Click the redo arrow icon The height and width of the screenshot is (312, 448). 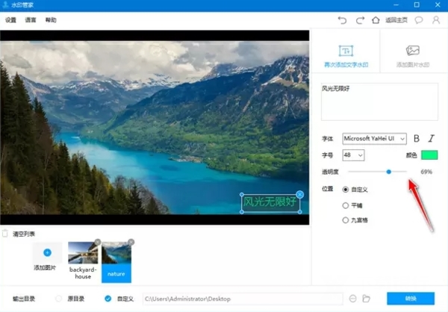360,20
